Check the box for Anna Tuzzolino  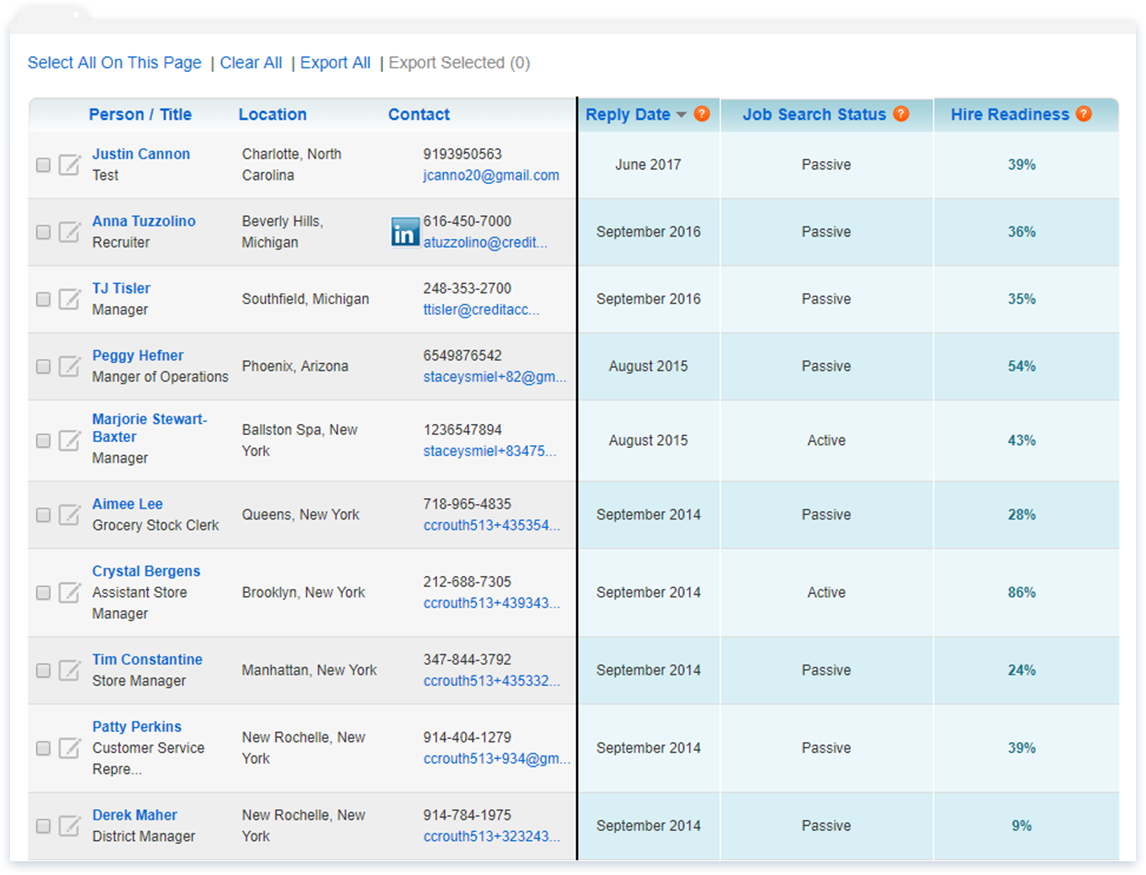point(43,232)
